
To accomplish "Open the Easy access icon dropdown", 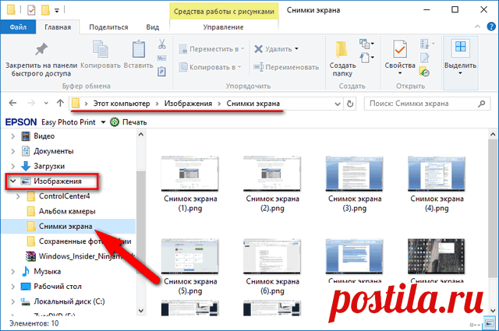I will coord(366,58).
